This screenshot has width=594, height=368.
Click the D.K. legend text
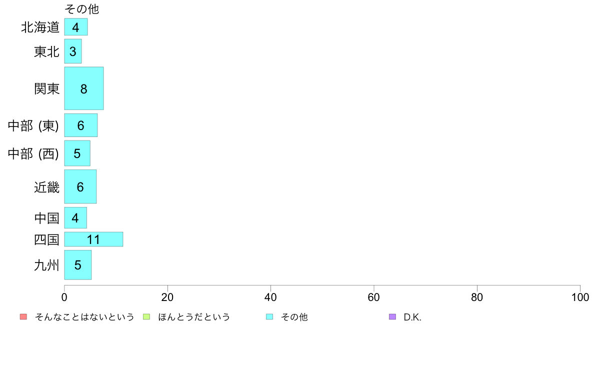[x=412, y=317]
